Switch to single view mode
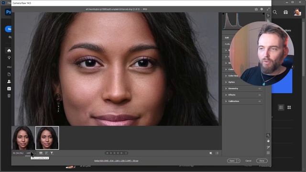The height and width of the screenshot is (172, 306). click(x=211, y=153)
